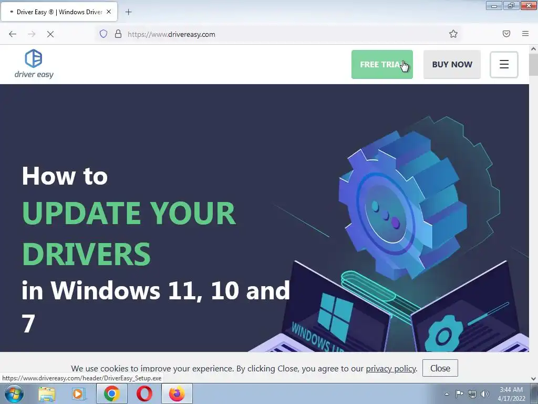Screen dimensions: 538x404
Task: Go back with the browser back arrow
Action: coord(13,34)
